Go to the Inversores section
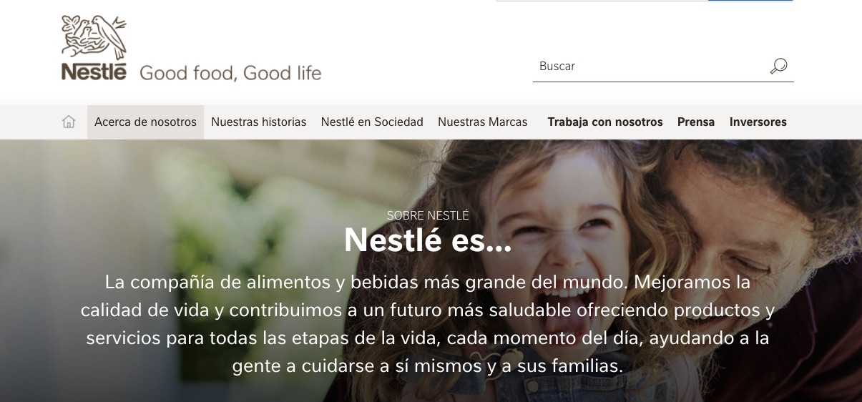The height and width of the screenshot is (402, 862). [x=758, y=122]
